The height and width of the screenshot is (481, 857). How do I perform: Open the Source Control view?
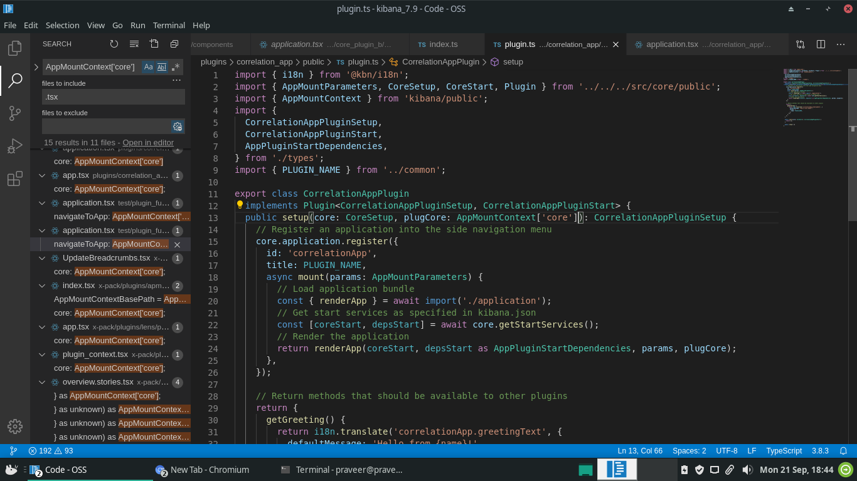(15, 113)
